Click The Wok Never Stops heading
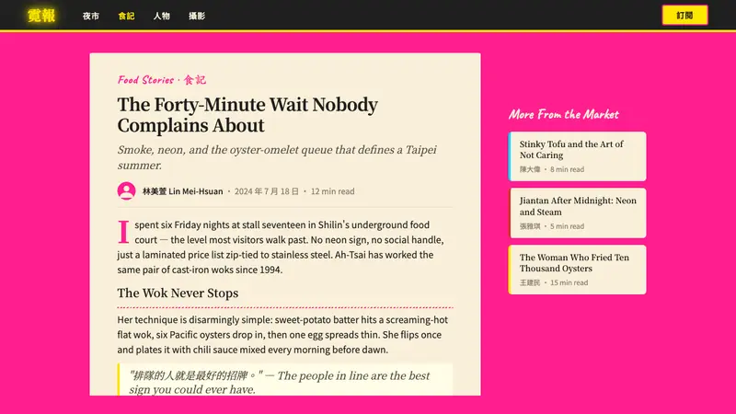Image resolution: width=736 pixels, height=414 pixels. point(178,293)
